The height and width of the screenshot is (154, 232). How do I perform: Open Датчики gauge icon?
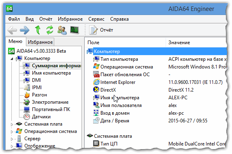pos(27,117)
